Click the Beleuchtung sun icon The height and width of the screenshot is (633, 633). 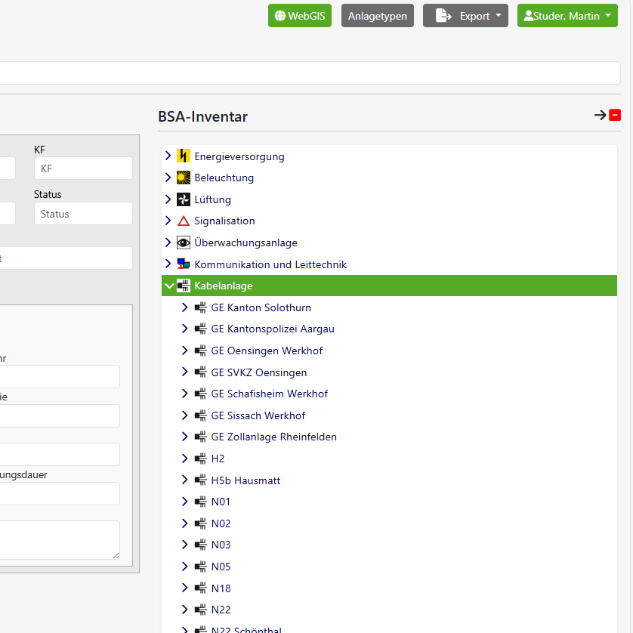[183, 178]
